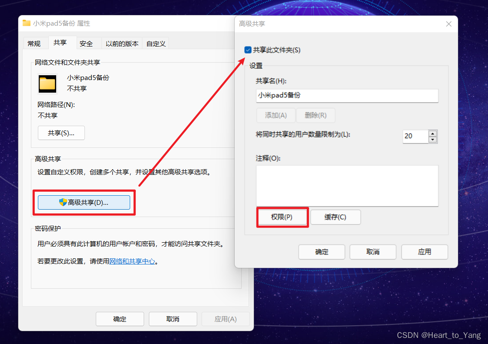This screenshot has width=488, height=344.
Task: Toggle the 共享此文件夹(S) checkbox
Action: (x=248, y=50)
